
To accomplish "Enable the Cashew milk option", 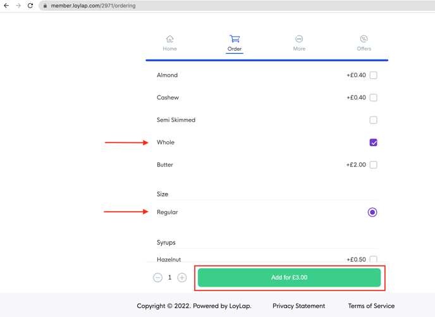I will pos(374,97).
